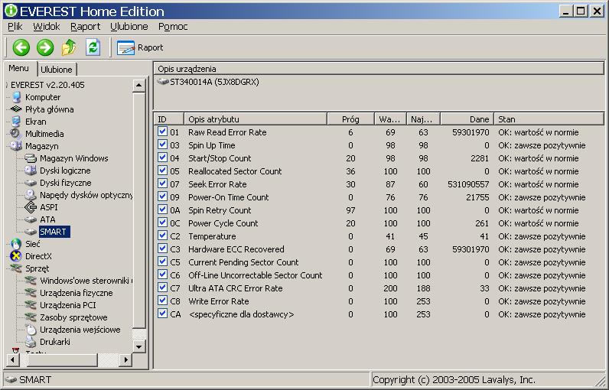Open the Pomoc menu

click(x=173, y=27)
